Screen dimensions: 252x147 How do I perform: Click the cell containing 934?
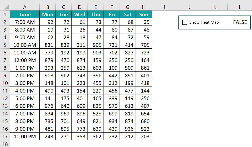[112, 121]
